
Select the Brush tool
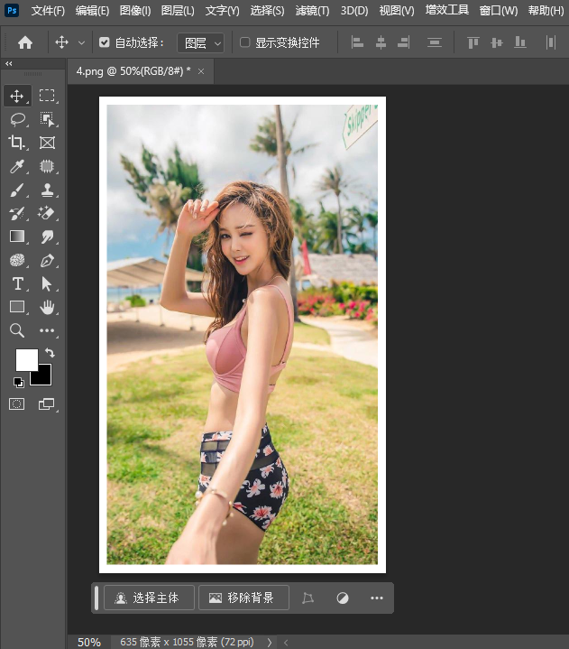17,190
